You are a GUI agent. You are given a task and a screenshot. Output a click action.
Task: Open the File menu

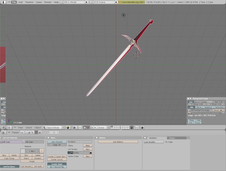pos(14,2)
